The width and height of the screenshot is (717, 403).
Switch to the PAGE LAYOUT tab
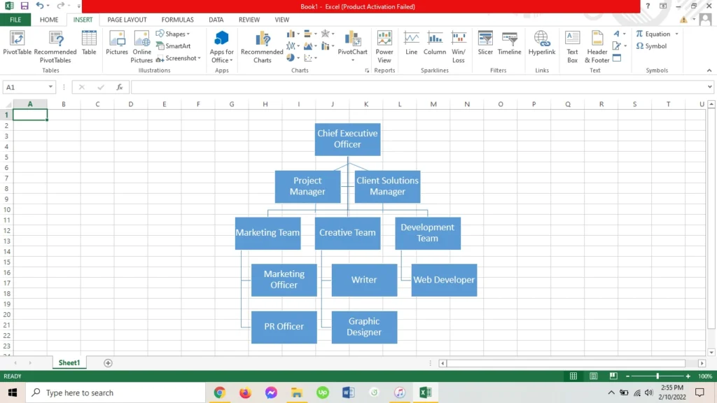pos(127,20)
